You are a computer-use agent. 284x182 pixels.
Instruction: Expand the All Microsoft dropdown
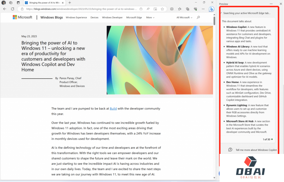click(x=184, y=17)
